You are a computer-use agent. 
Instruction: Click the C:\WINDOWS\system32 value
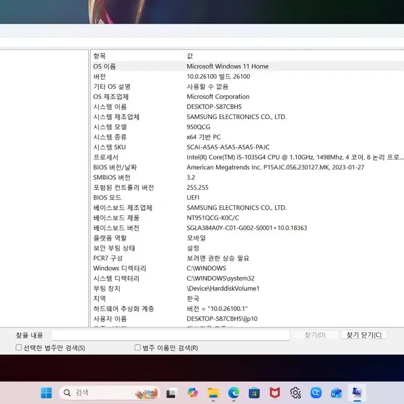click(x=220, y=278)
